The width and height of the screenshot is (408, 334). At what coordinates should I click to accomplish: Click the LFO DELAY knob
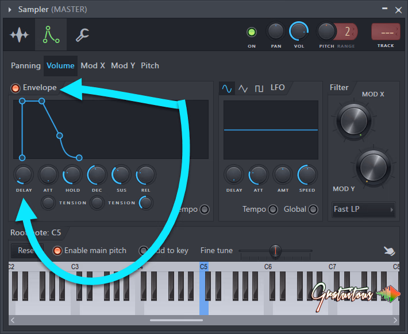234,174
